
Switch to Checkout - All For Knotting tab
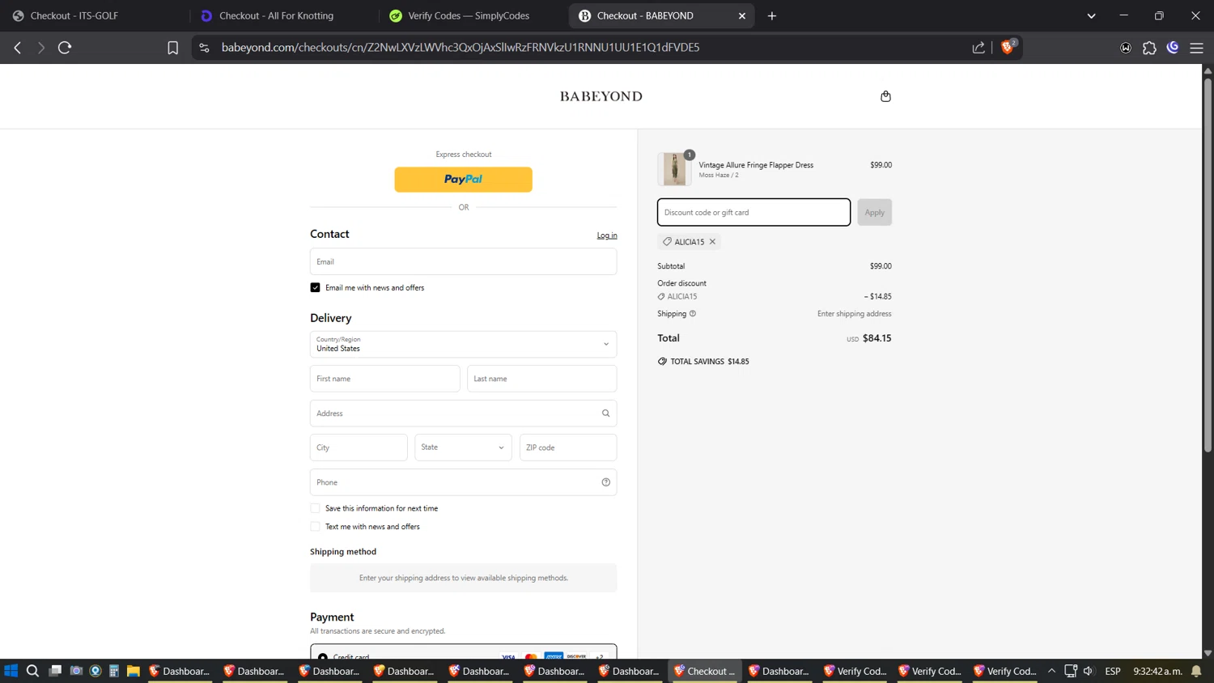(x=282, y=15)
